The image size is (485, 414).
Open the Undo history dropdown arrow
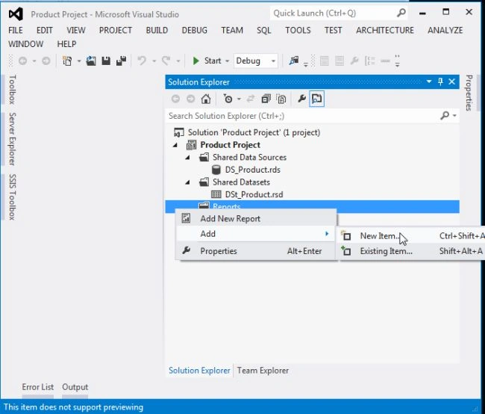pyautogui.click(x=154, y=61)
